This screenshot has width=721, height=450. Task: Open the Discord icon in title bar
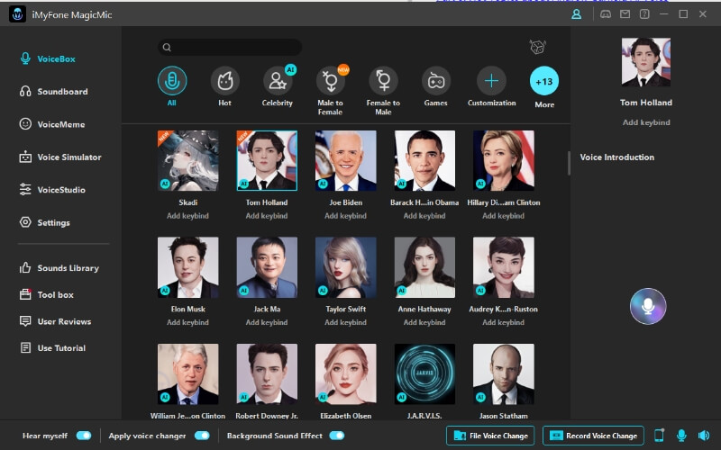606,14
